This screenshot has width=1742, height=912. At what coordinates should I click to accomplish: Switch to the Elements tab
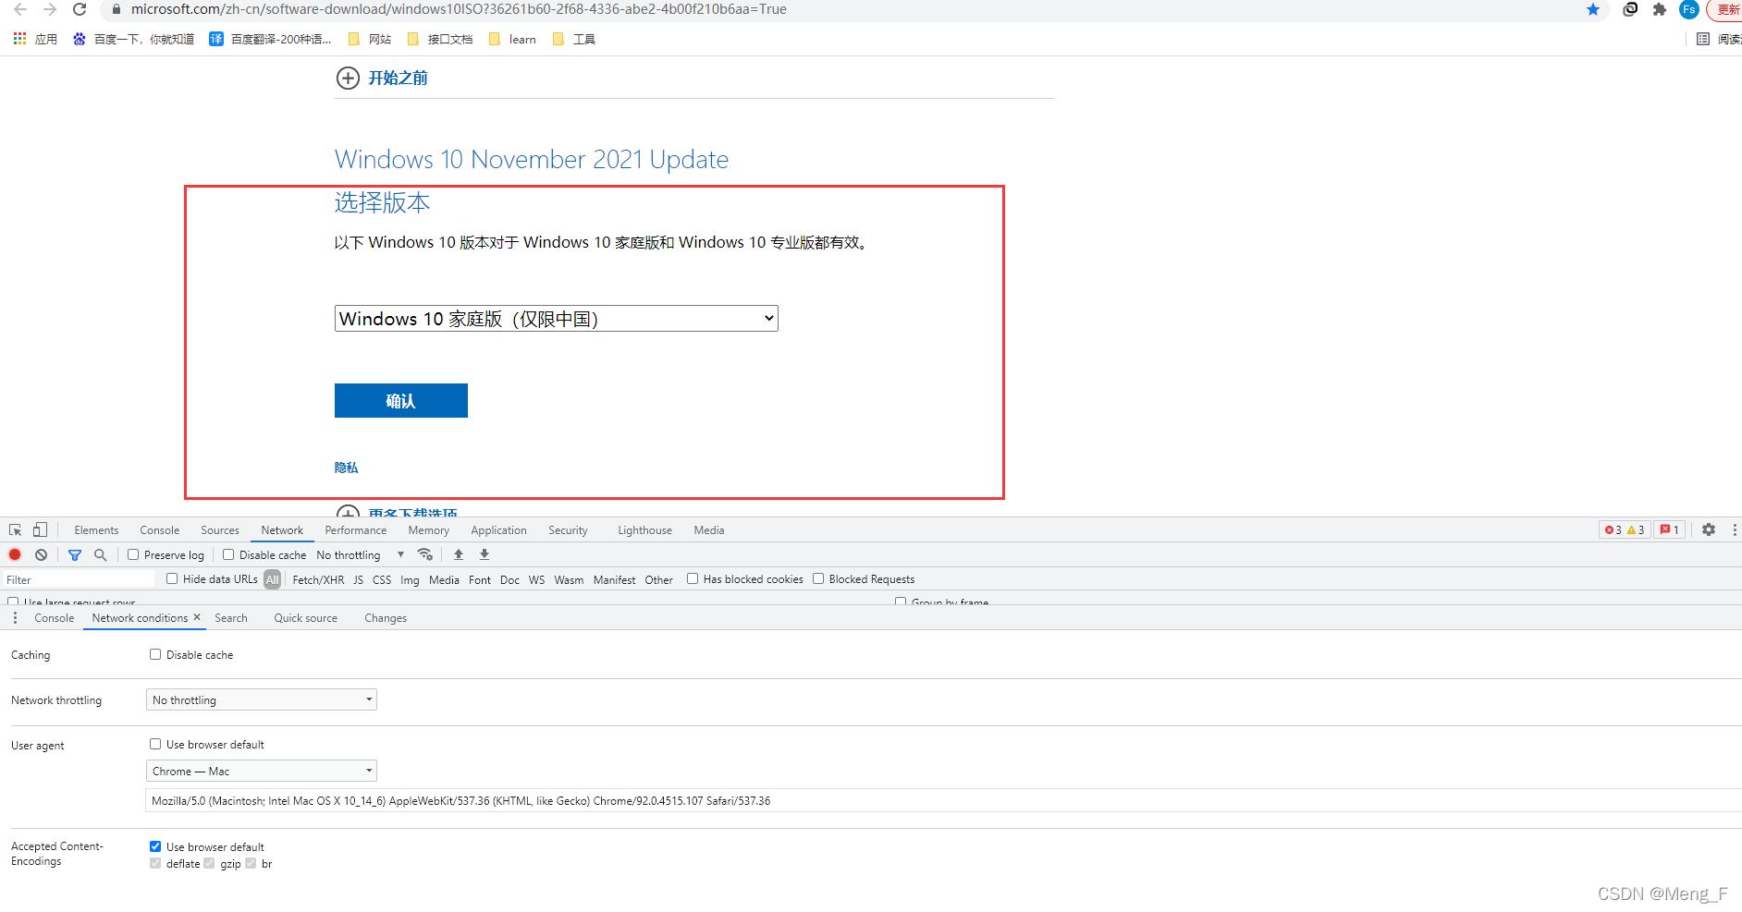point(96,530)
